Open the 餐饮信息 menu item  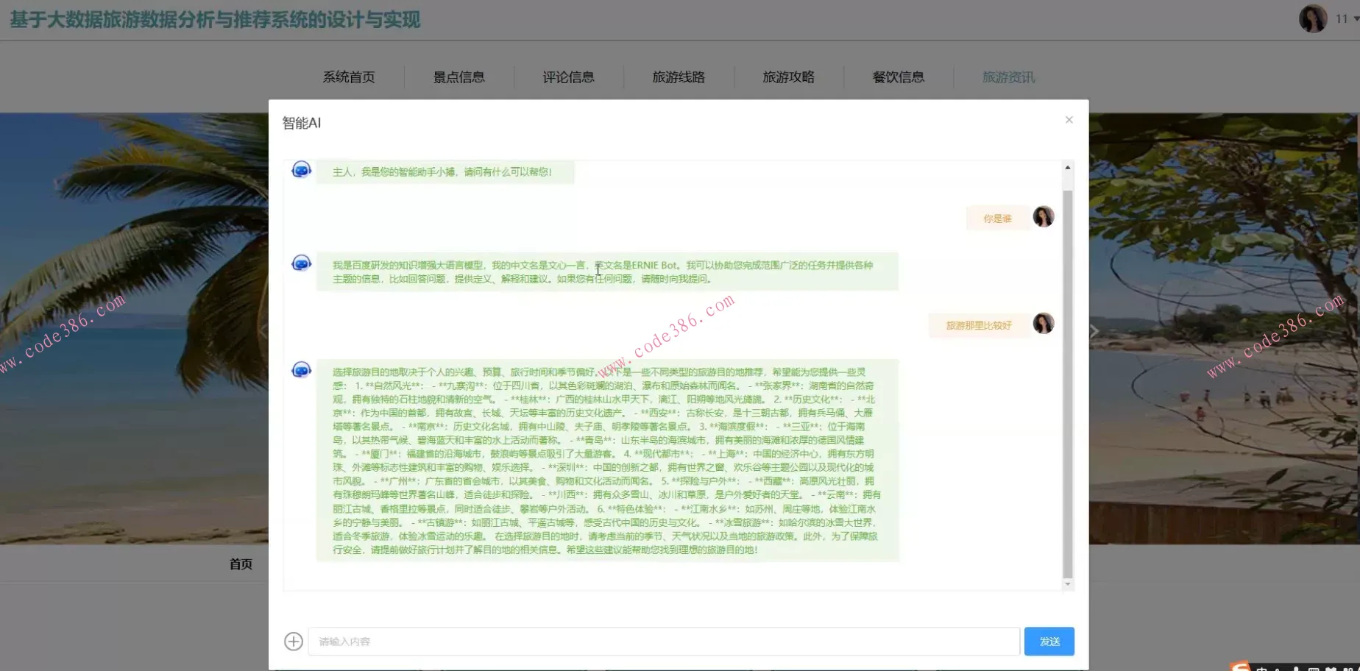coord(898,77)
